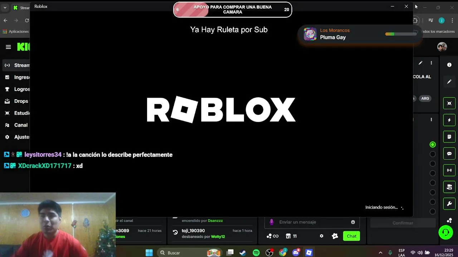Image resolution: width=458 pixels, height=257 pixels.
Task: Click the ARG tag chip
Action: click(x=425, y=99)
